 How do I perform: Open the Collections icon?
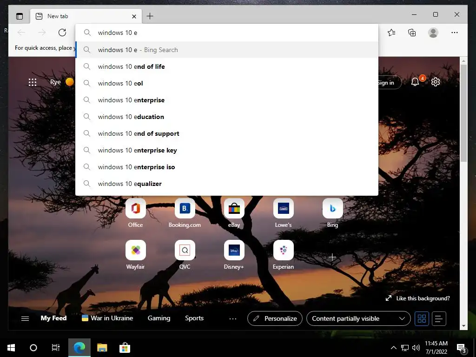click(x=412, y=33)
